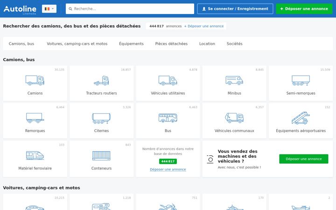Click the Remorques label
336x210 pixels.
tap(35, 131)
